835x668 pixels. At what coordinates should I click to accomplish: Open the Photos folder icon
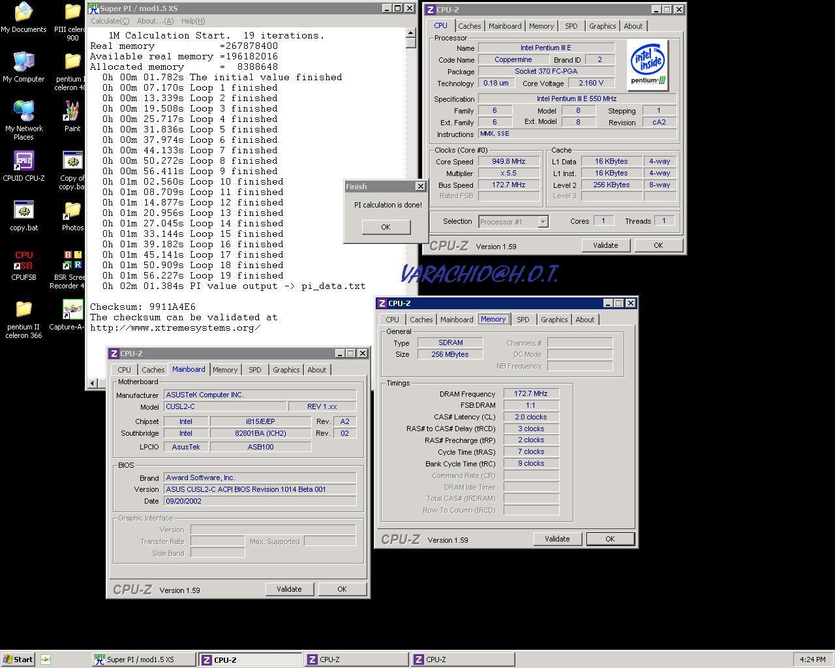pyautogui.click(x=72, y=215)
